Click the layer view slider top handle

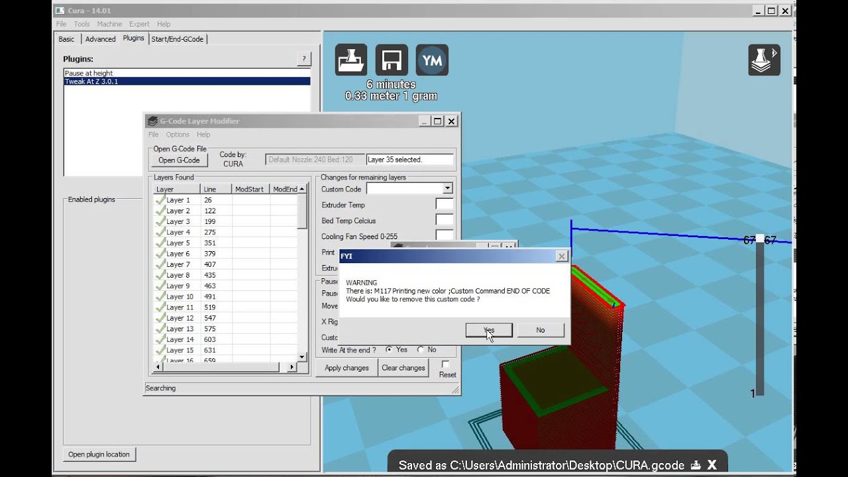click(760, 239)
